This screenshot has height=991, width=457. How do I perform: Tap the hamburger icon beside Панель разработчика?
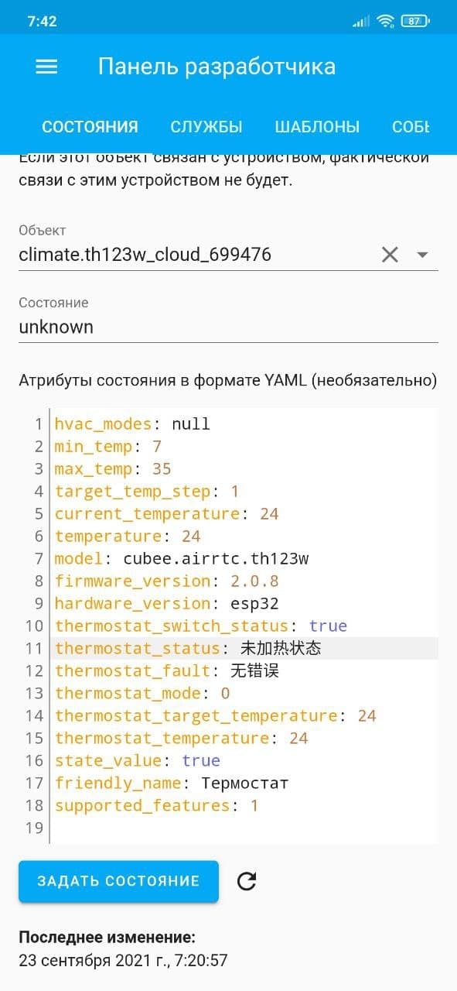click(x=46, y=67)
